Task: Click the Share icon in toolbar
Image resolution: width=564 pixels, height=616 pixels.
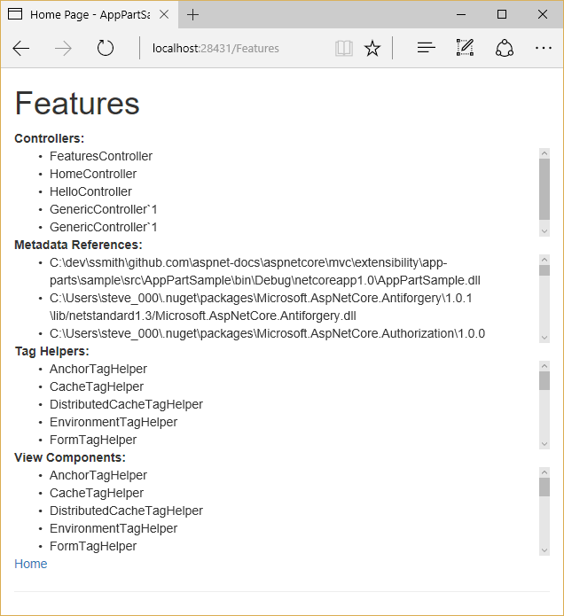Action: 505,49
